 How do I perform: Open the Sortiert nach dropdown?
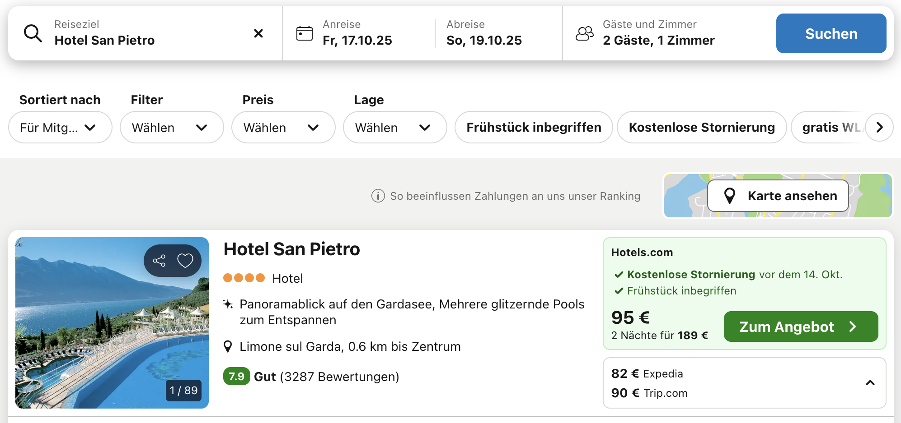point(60,127)
